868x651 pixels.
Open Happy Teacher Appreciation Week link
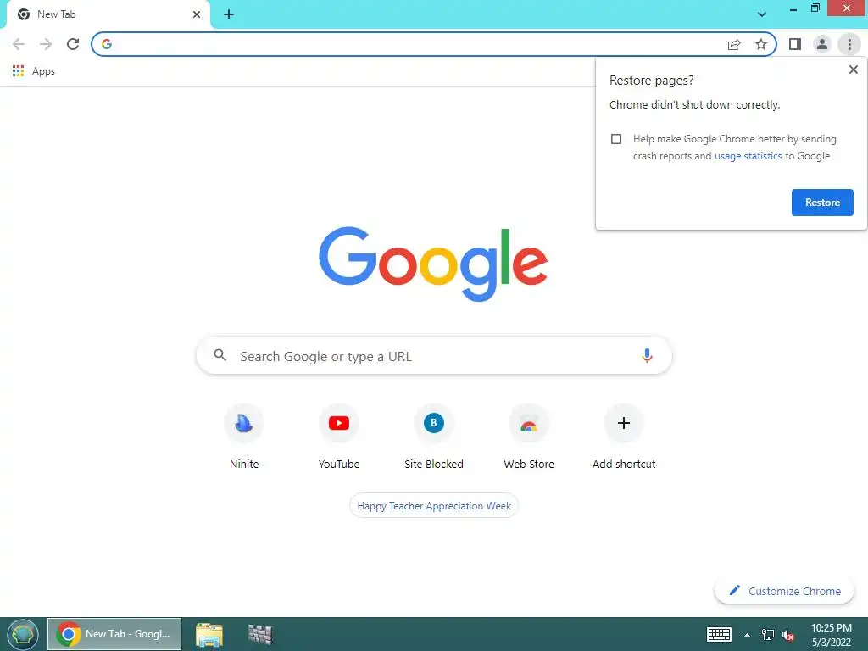434,506
